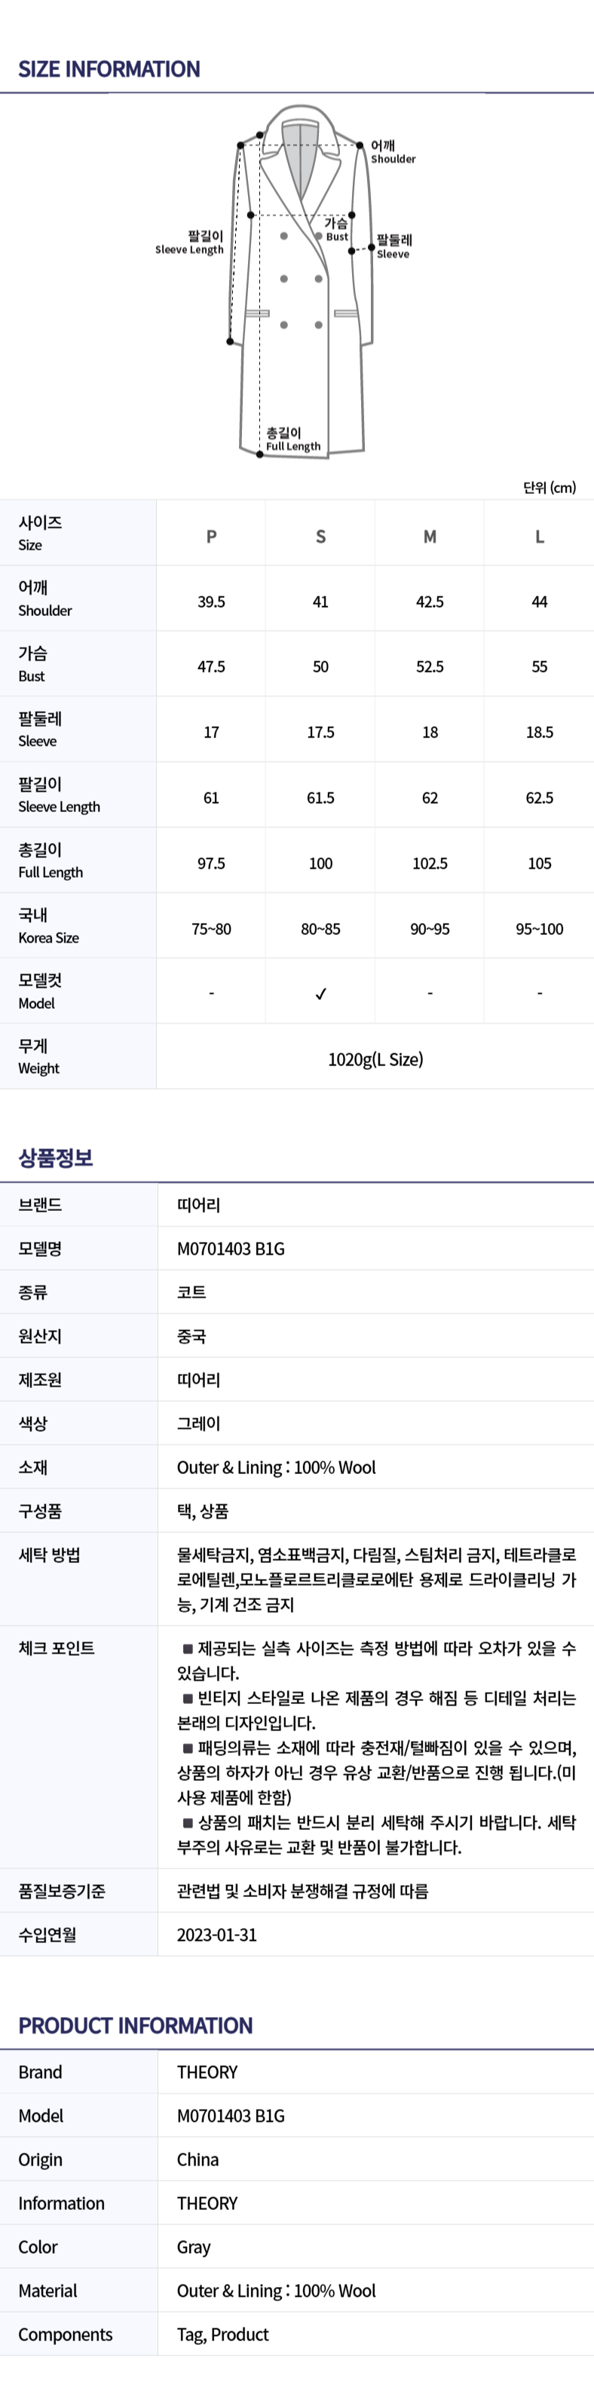Click the SIZE INFORMATION heading
This screenshot has width=594, height=2406.
click(109, 69)
